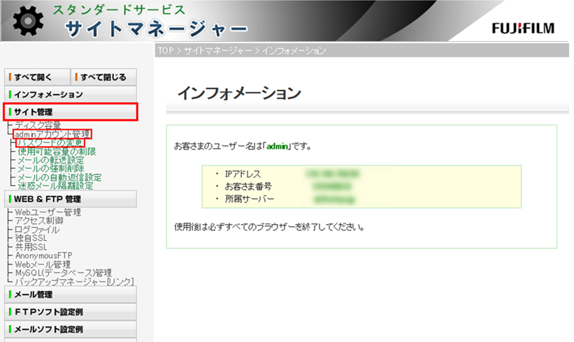
Task: Click すべて閉じる to collapse all menus
Action: 103,77
